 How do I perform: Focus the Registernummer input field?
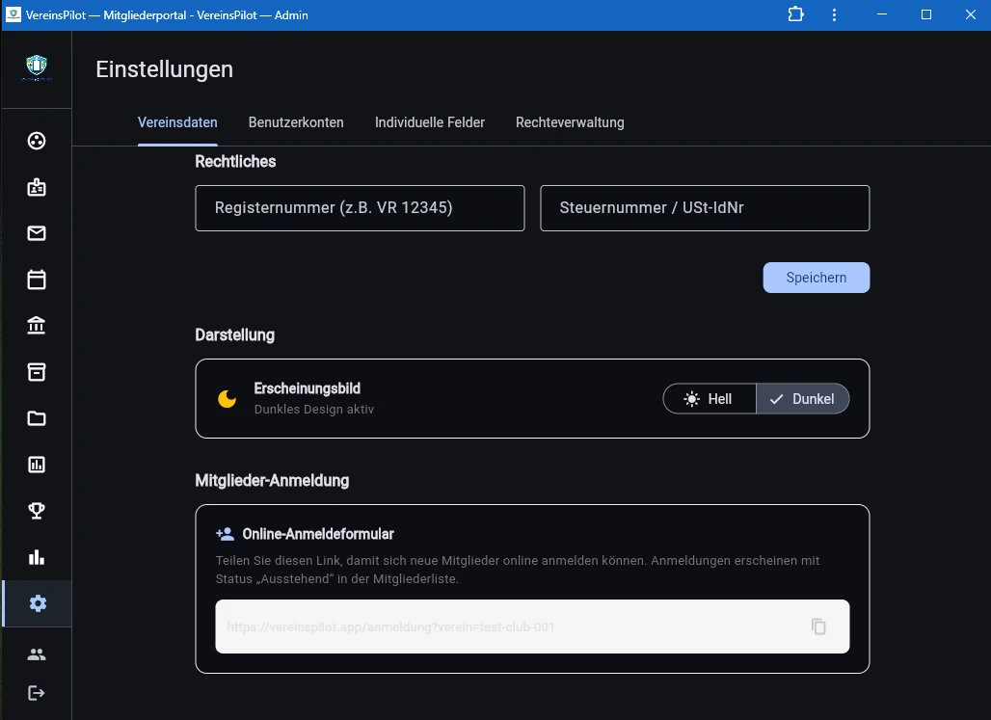tap(360, 208)
